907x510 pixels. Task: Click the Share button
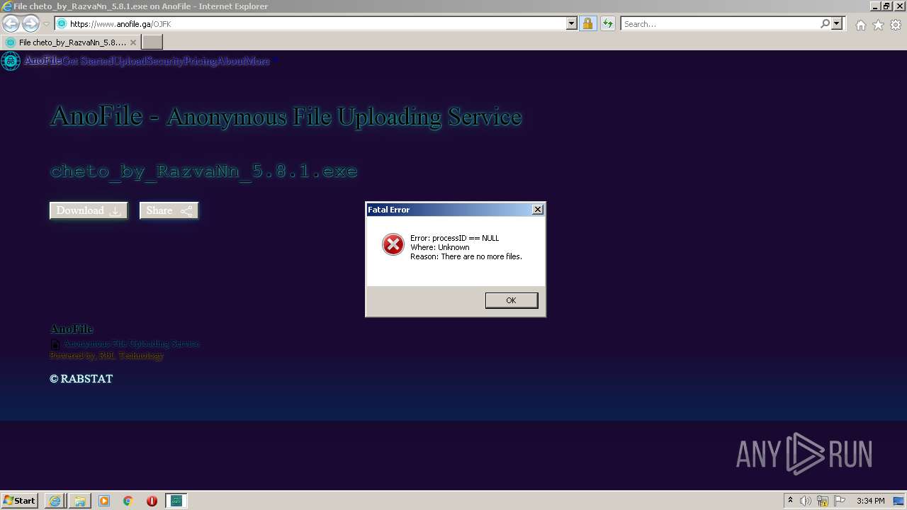coord(169,210)
